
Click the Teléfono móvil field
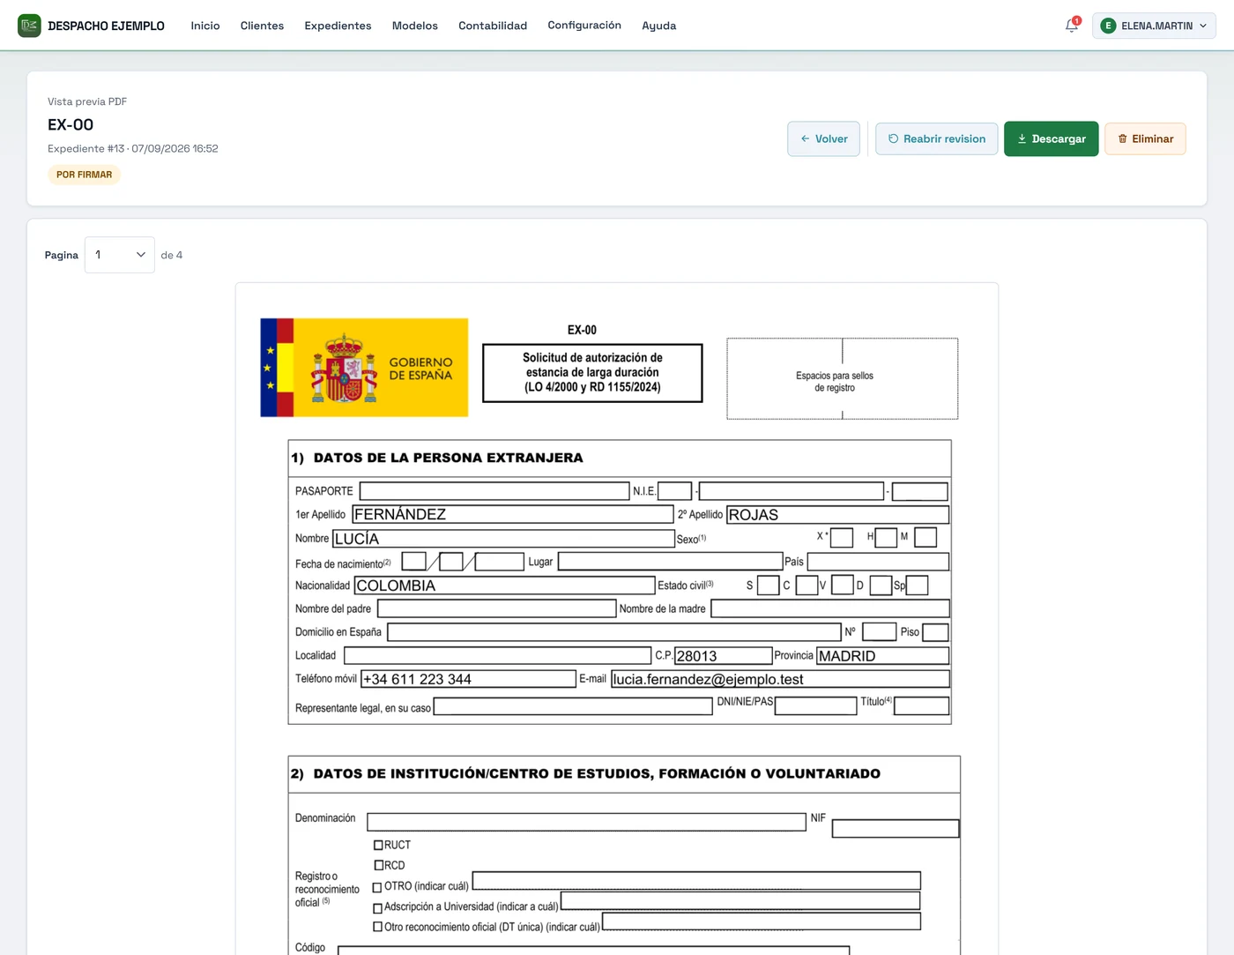pos(468,679)
